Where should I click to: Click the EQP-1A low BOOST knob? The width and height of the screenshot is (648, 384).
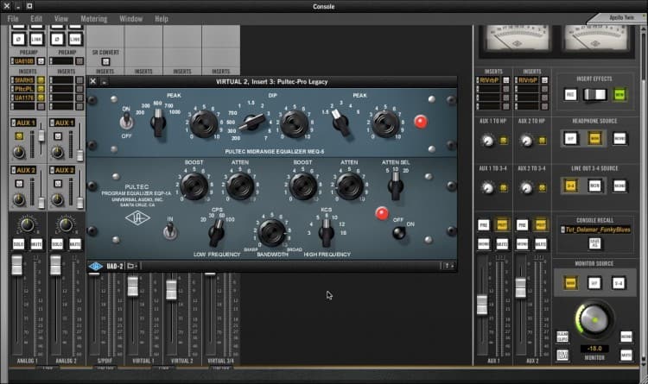click(x=194, y=186)
